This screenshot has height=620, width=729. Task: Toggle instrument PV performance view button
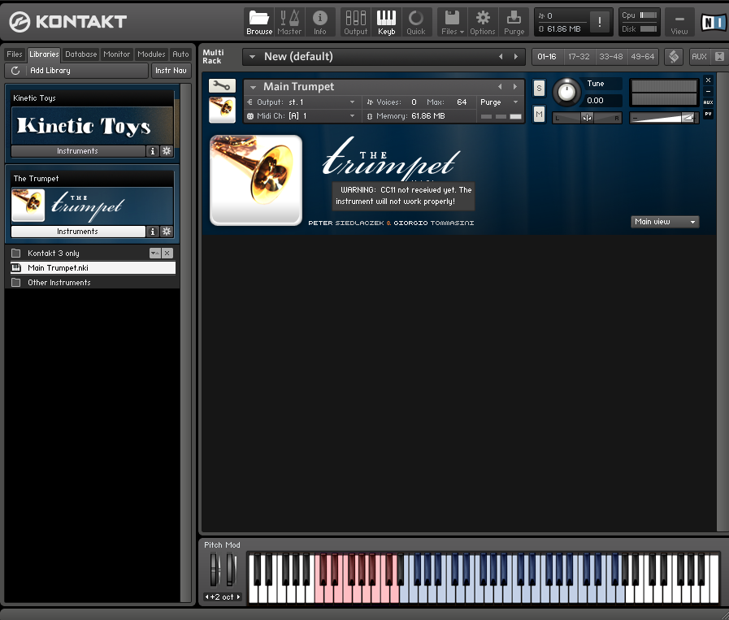(708, 114)
